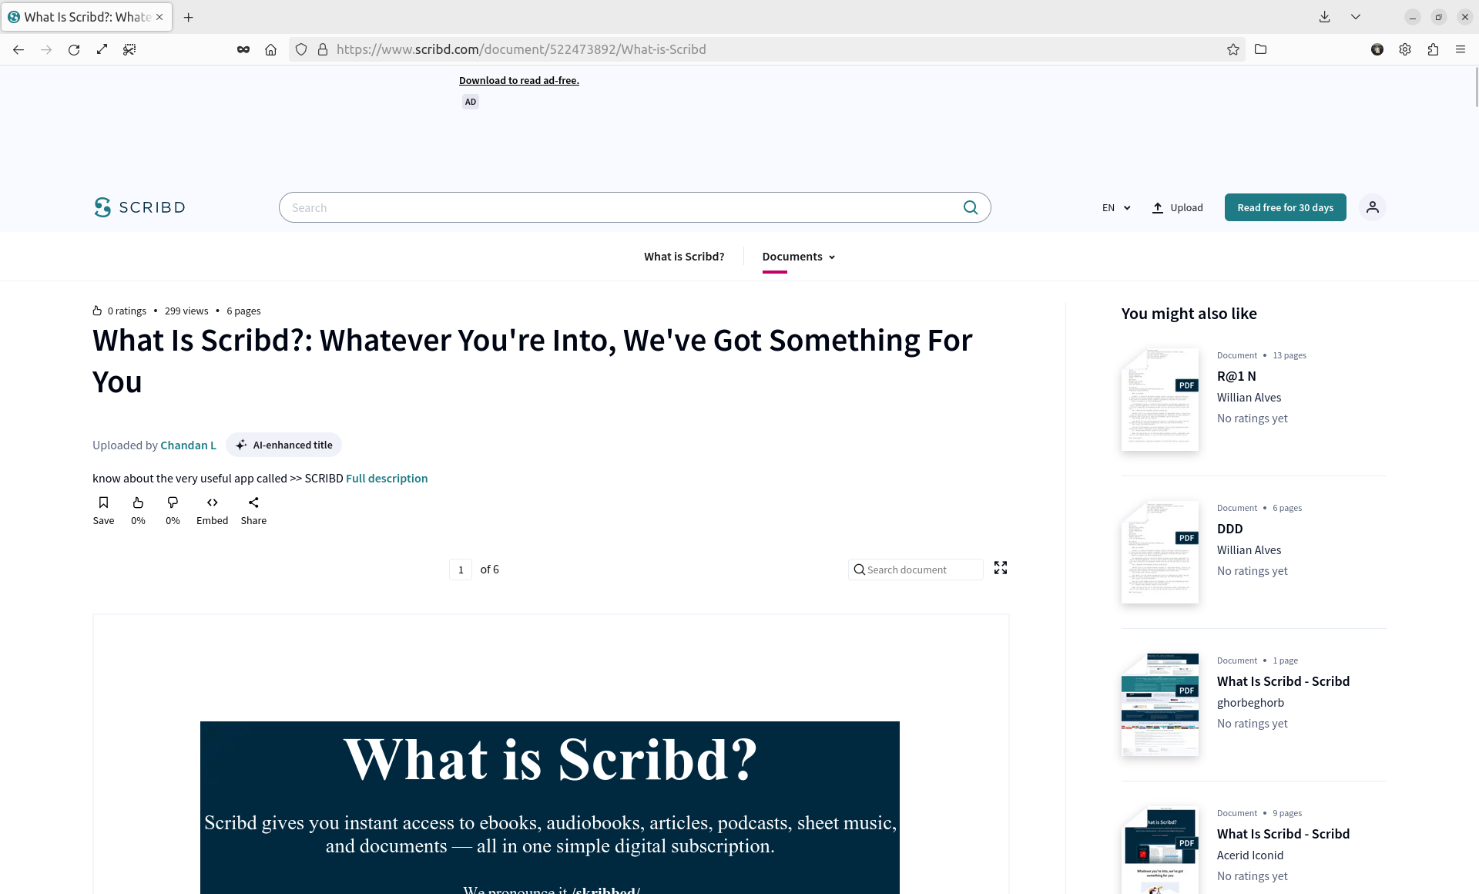Click the padlock site info icon
The width and height of the screenshot is (1479, 894).
pyautogui.click(x=323, y=49)
